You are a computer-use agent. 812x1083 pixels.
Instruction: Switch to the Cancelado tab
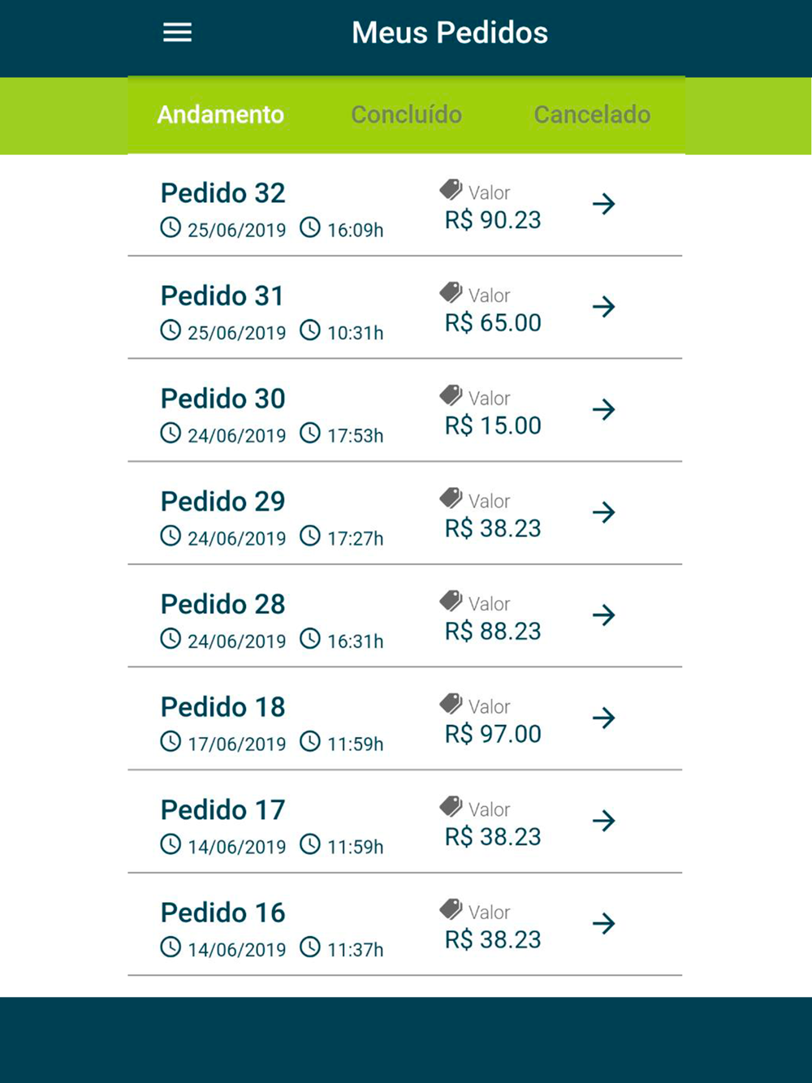point(592,114)
